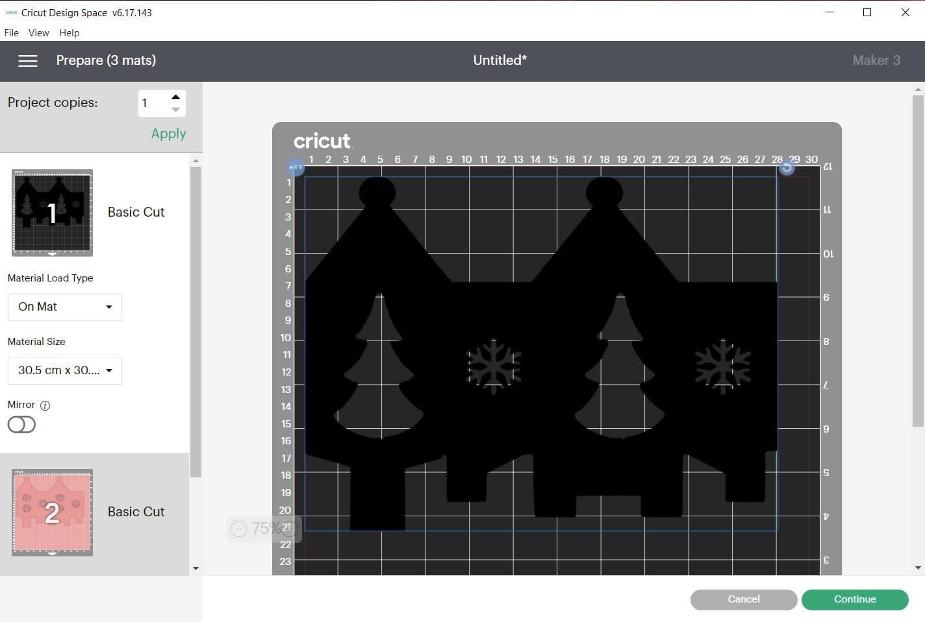Select mat 1 thumbnail
This screenshot has height=622, width=925.
pos(52,213)
